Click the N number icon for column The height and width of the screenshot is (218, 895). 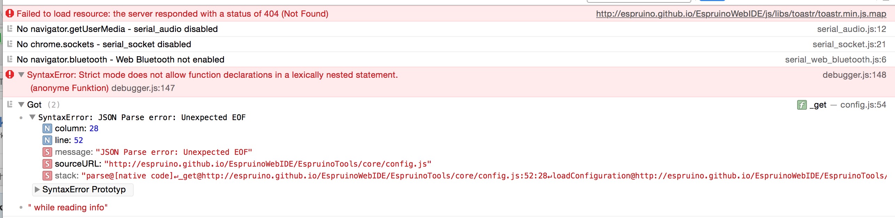pyautogui.click(x=47, y=128)
